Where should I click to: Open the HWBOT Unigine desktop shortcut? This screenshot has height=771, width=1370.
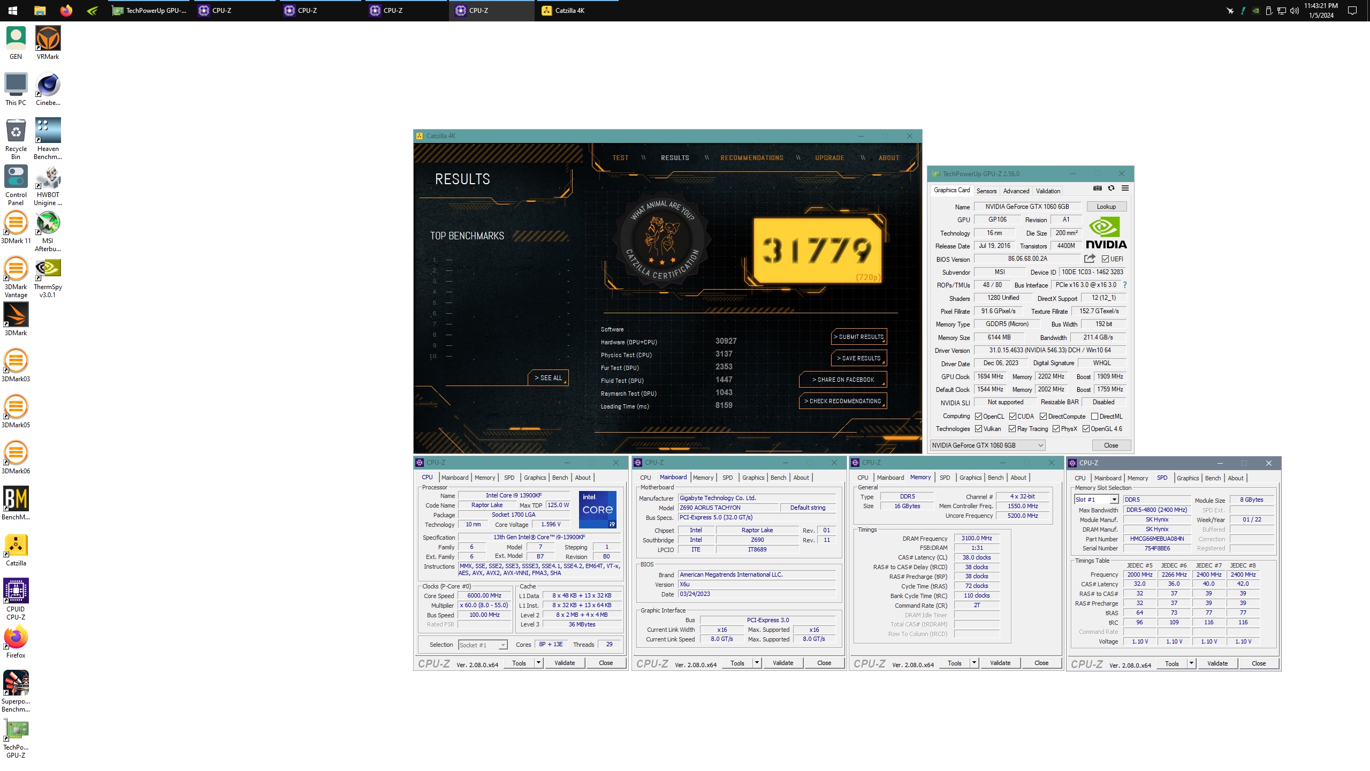pos(48,185)
